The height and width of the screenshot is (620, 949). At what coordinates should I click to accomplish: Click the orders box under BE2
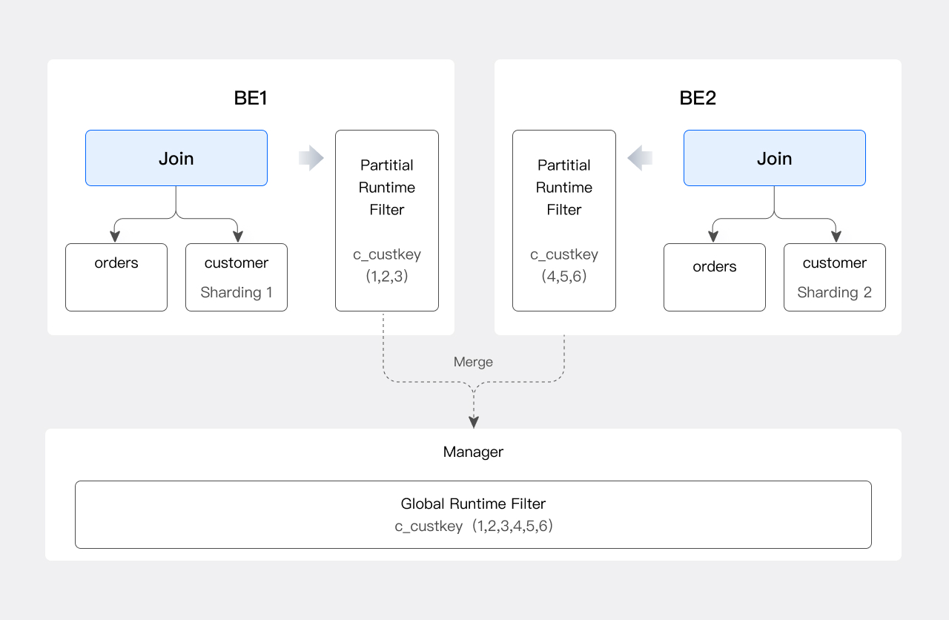coord(715,277)
